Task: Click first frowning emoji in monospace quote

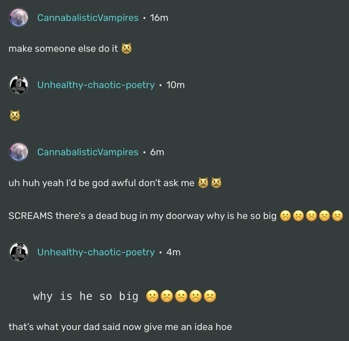Action: point(152,296)
